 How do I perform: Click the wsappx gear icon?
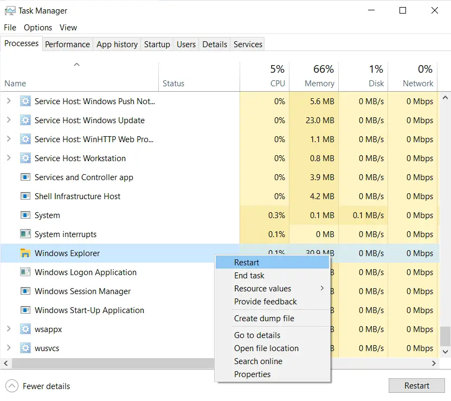pos(25,329)
